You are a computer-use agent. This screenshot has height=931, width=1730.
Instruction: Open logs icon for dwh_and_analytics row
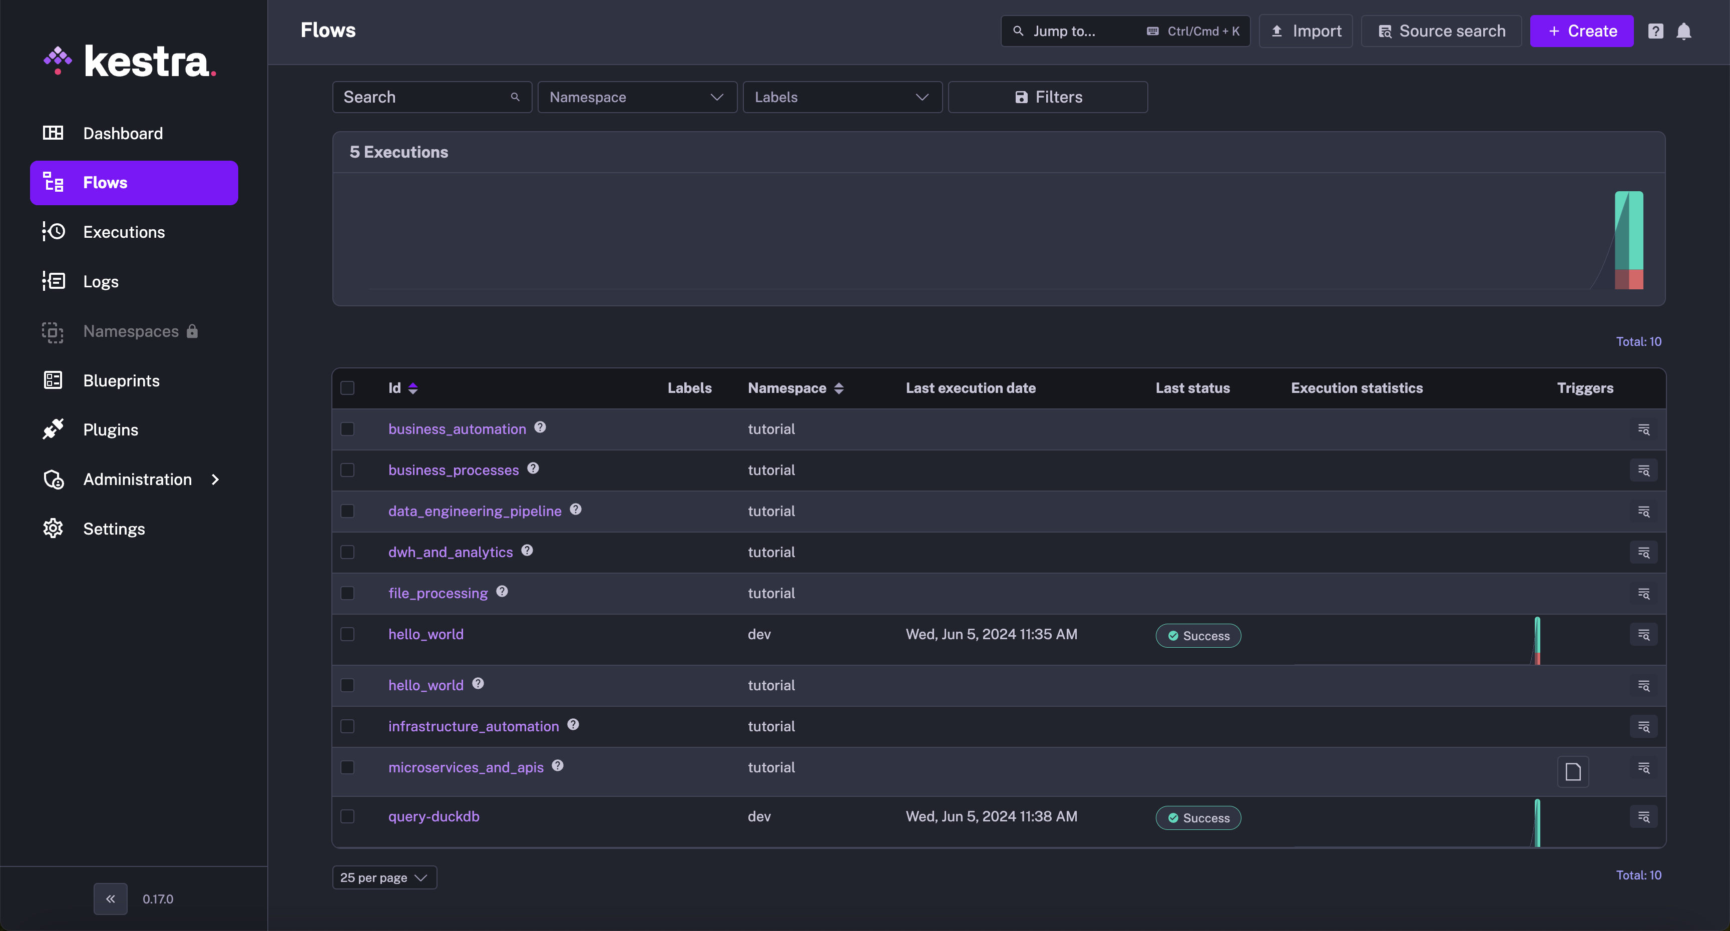click(x=1643, y=552)
